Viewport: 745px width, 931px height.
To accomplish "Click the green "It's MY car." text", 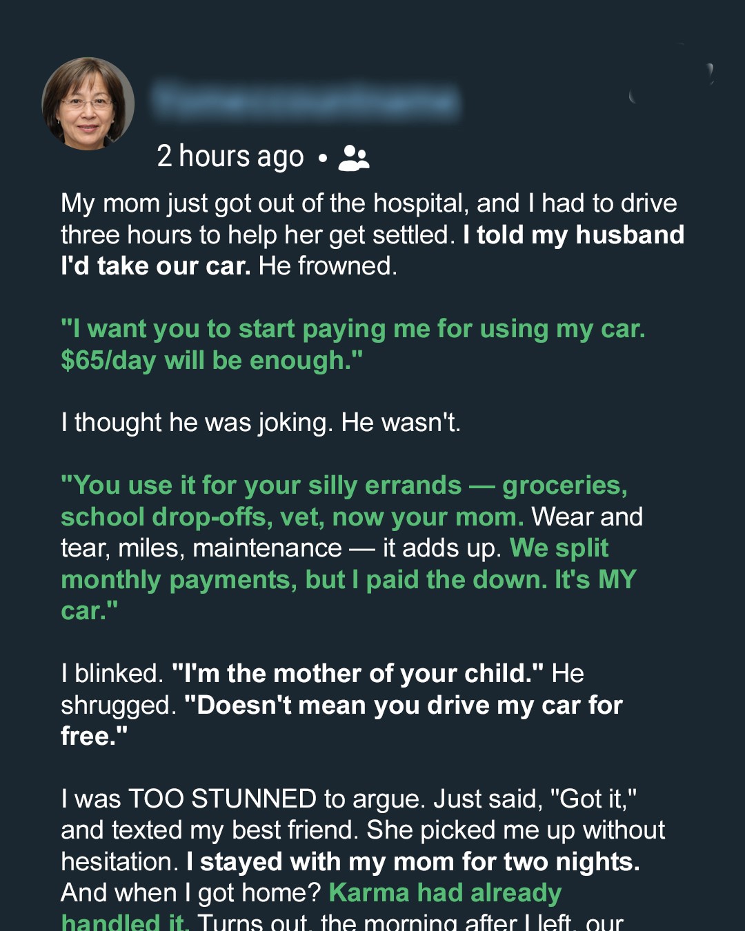I will pyautogui.click(x=595, y=580).
